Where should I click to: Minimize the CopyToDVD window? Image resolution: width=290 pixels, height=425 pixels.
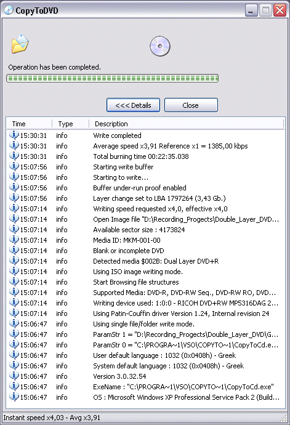pyautogui.click(x=251, y=11)
